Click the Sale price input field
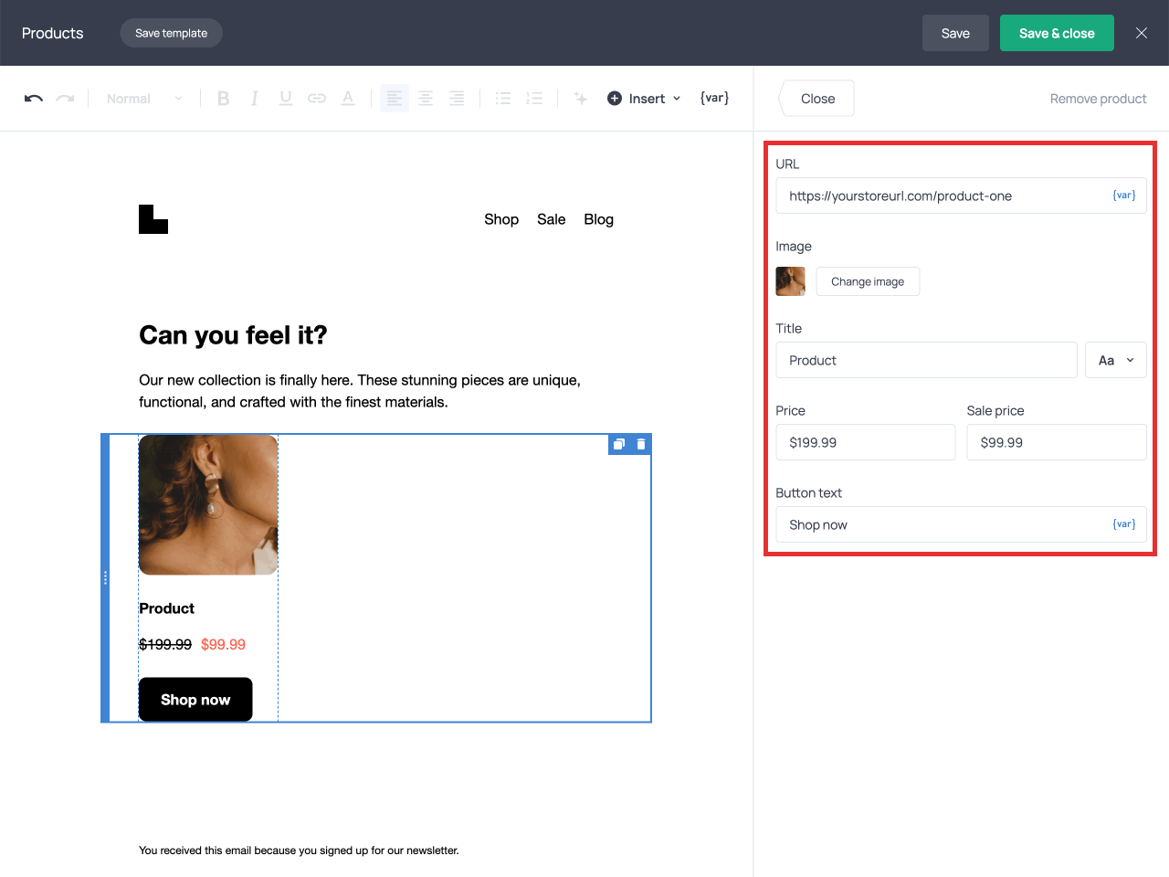This screenshot has width=1169, height=877. pyautogui.click(x=1056, y=442)
